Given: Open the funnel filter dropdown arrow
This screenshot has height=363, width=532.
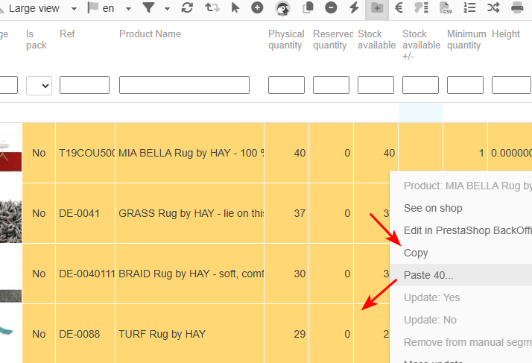Looking at the screenshot, I should pos(167,8).
